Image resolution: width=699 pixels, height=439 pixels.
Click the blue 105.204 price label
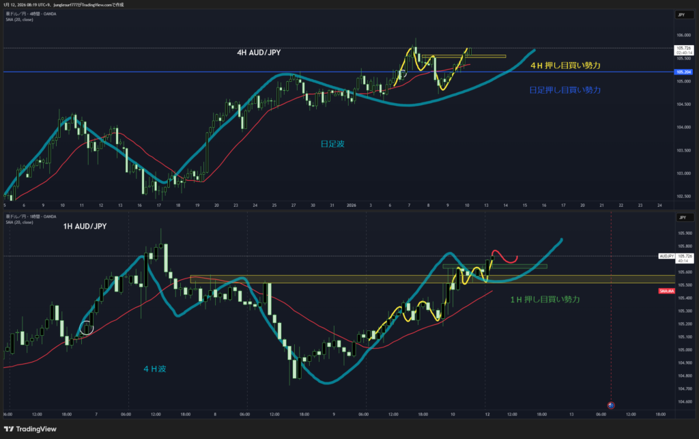[x=683, y=72]
